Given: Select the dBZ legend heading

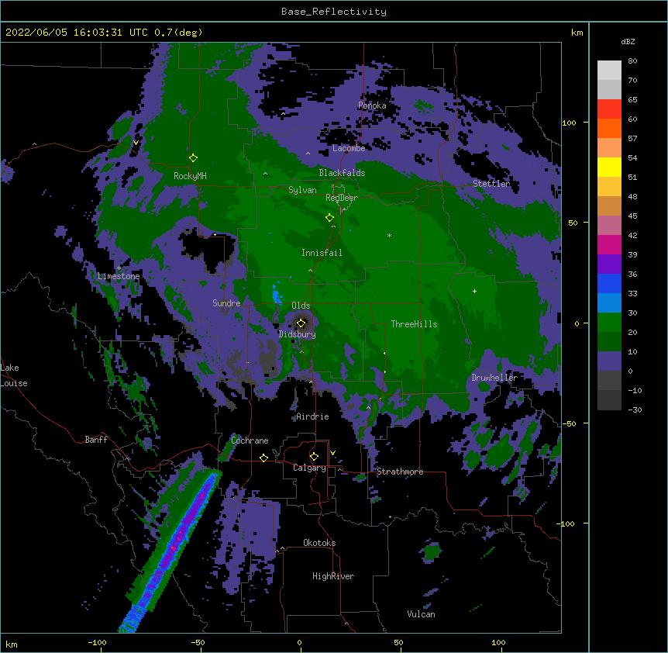Looking at the screenshot, I should coord(628,41).
